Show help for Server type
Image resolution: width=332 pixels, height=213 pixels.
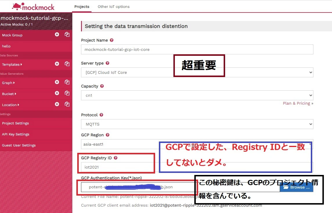tap(107, 63)
